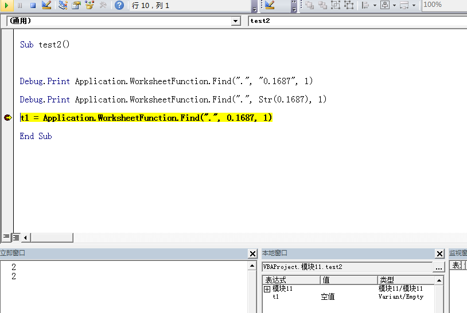Open the (通用) object dropdown arrow
The image size is (467, 313).
tap(236, 21)
